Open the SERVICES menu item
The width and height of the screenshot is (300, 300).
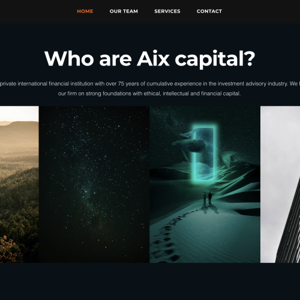pyautogui.click(x=167, y=11)
